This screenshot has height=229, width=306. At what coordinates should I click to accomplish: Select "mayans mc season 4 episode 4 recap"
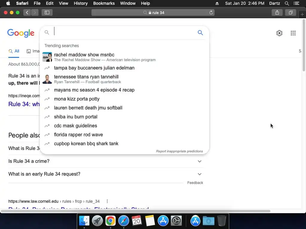pyautogui.click(x=124, y=90)
